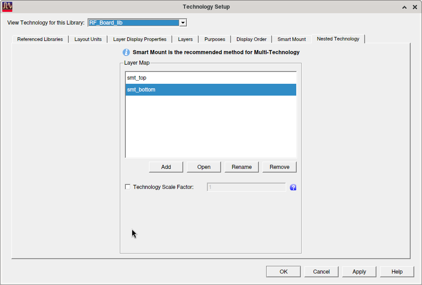The height and width of the screenshot is (285, 422).
Task: Select the RF_Board_lib combo box field
Action: (137, 23)
